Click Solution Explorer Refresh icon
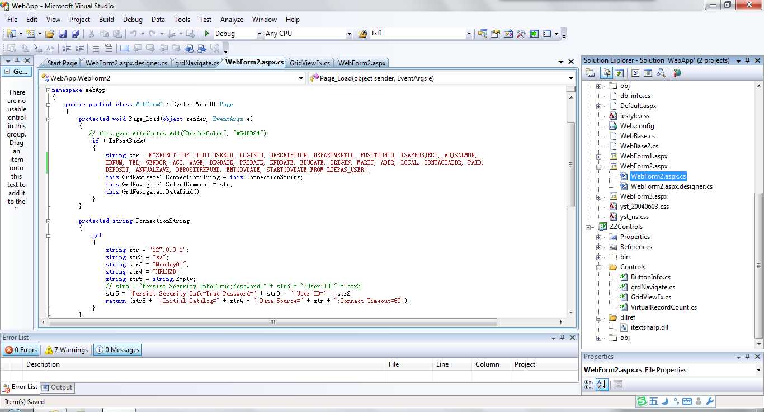The image size is (764, 412). [x=619, y=73]
